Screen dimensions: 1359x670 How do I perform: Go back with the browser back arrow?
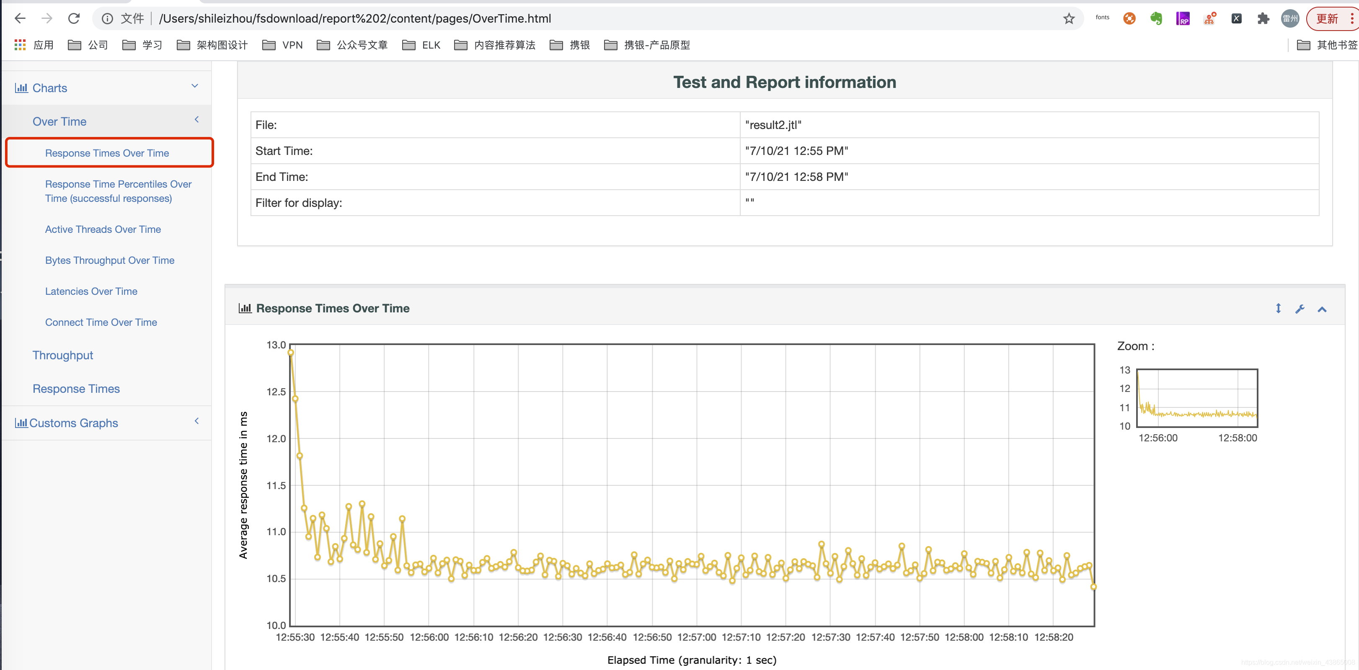click(x=20, y=18)
